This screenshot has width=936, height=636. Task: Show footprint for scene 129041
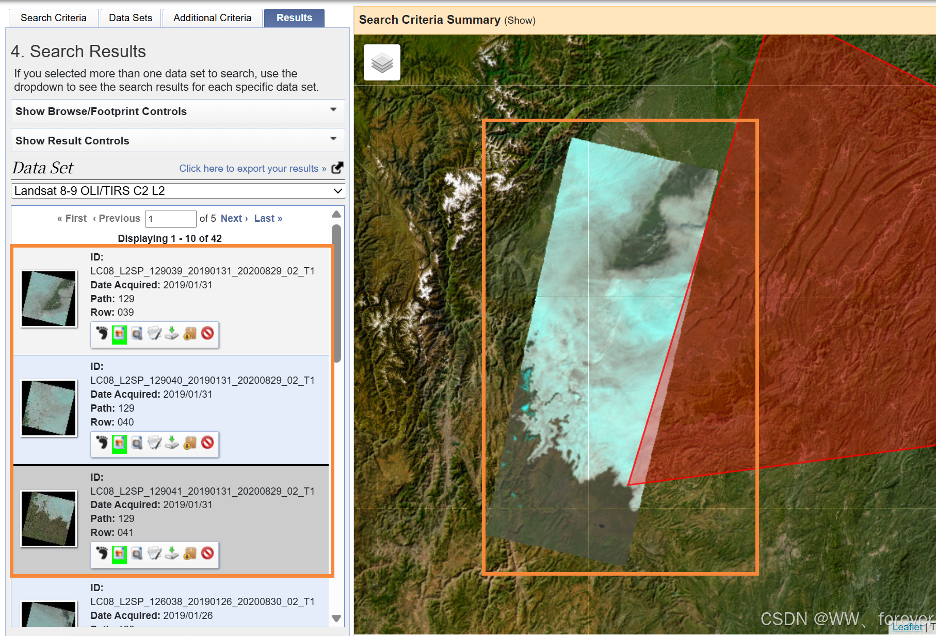[x=102, y=554]
